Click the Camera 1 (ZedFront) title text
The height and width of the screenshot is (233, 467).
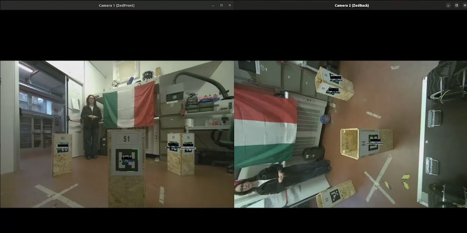116,5
